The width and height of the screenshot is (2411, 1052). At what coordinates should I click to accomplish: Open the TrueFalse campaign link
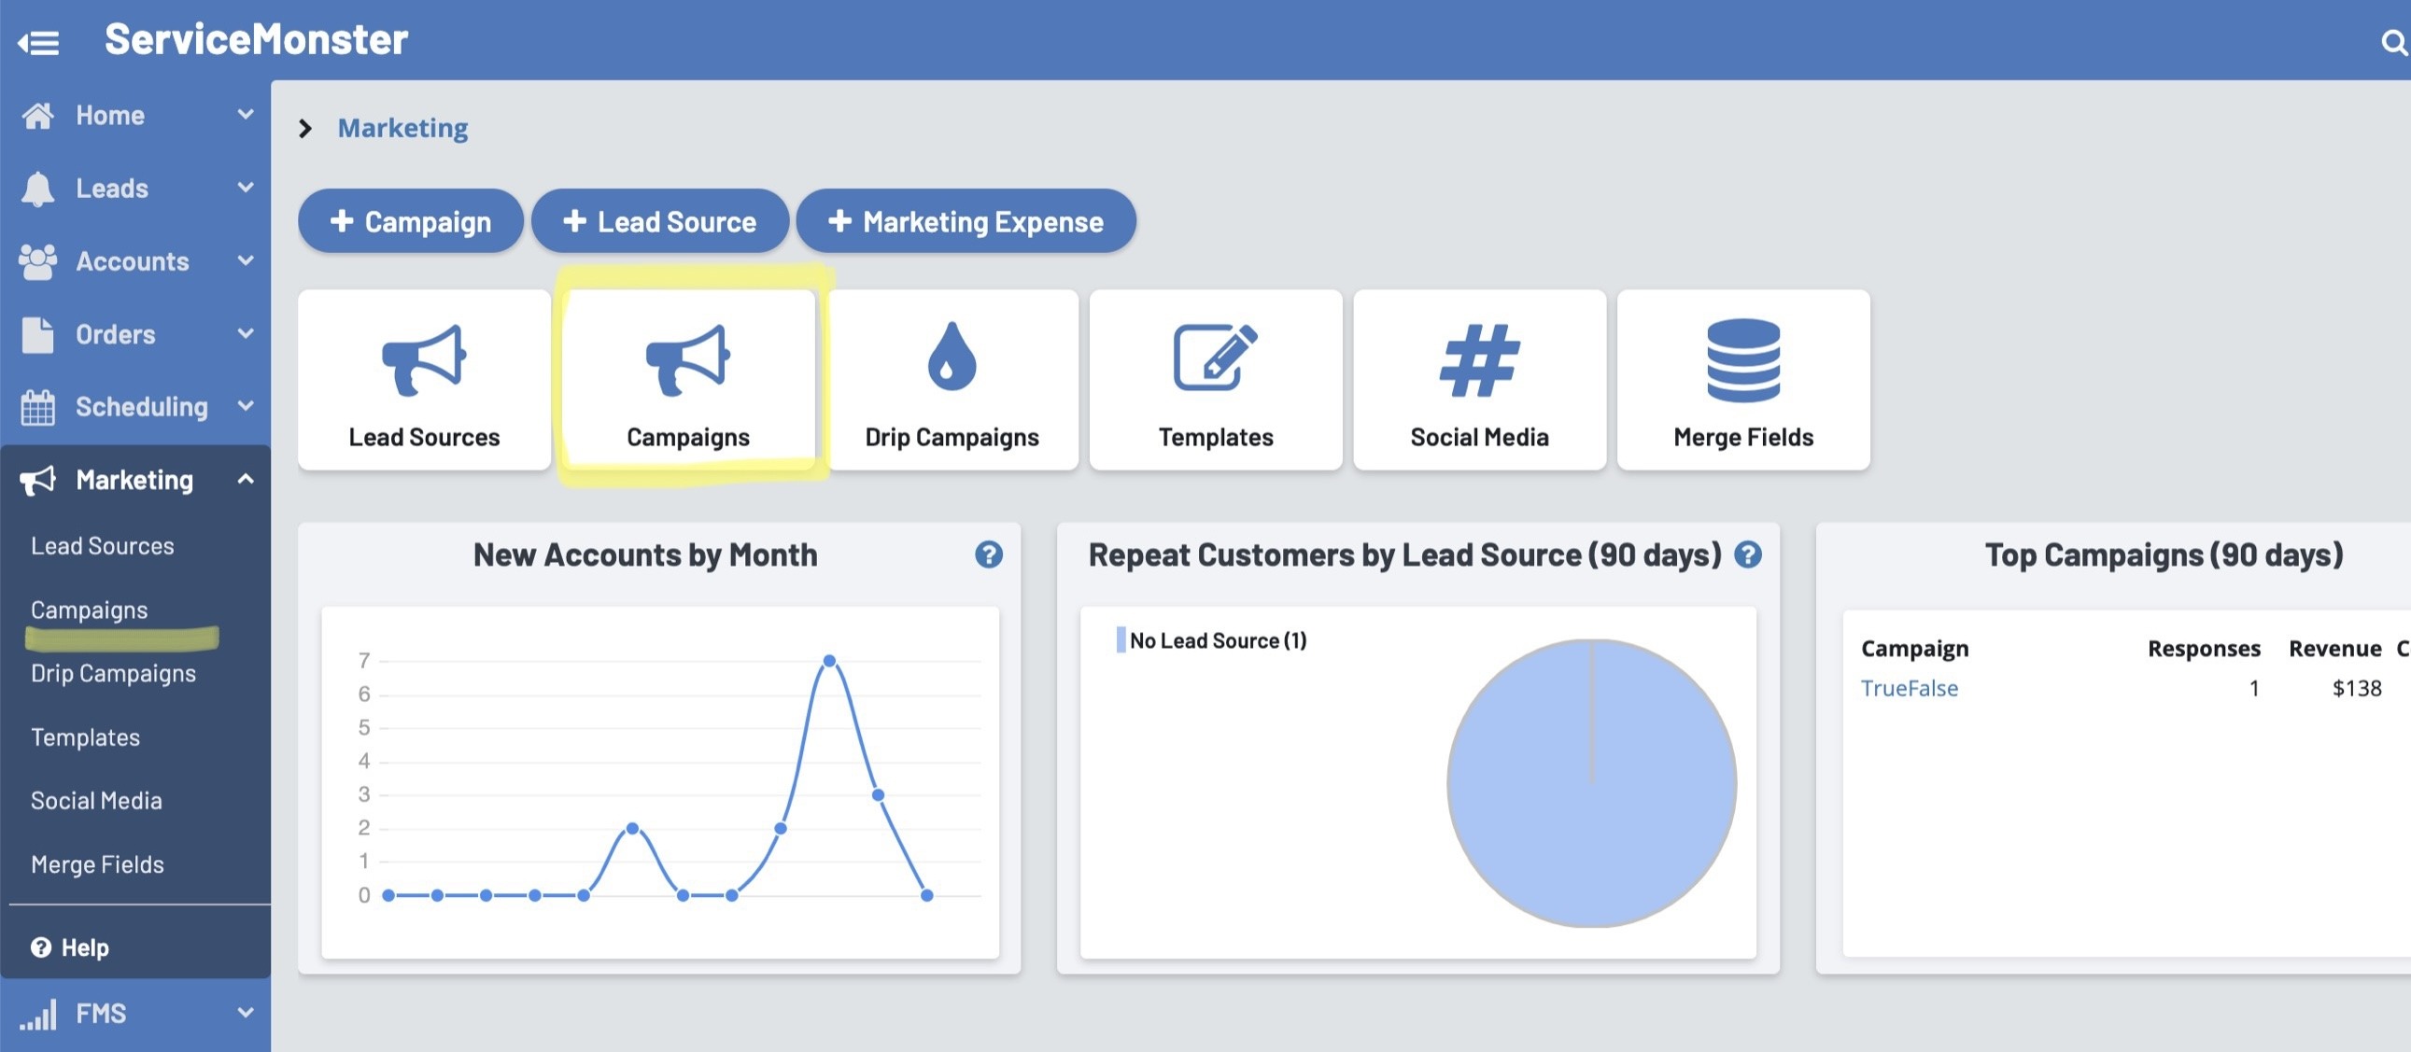point(1909,688)
